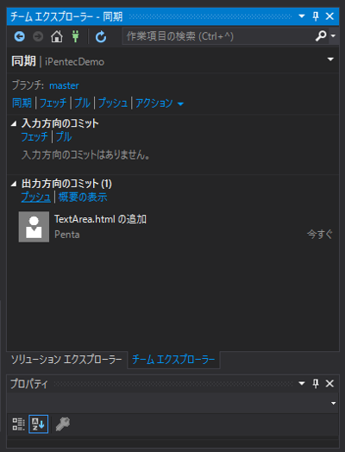The width and height of the screenshot is (345, 452).
Task: Click プッシュ link under outgoing commits
Action: pyautogui.click(x=35, y=198)
